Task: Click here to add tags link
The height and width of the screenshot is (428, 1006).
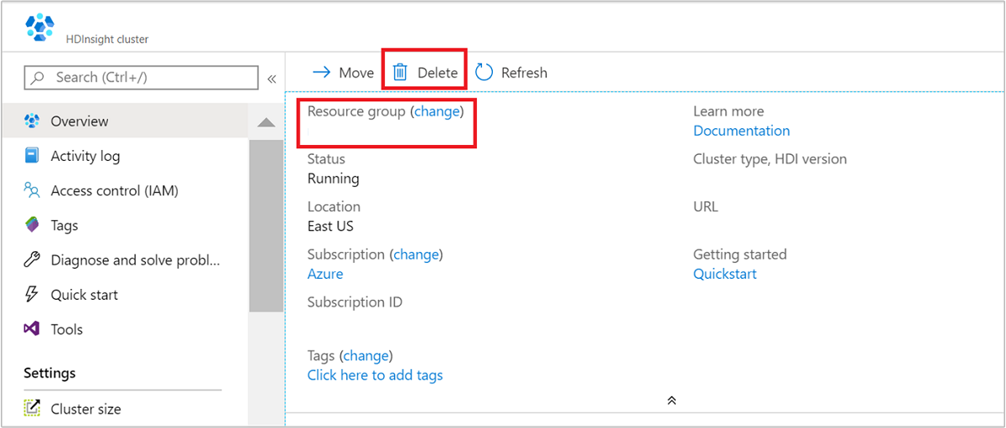Action: 375,375
